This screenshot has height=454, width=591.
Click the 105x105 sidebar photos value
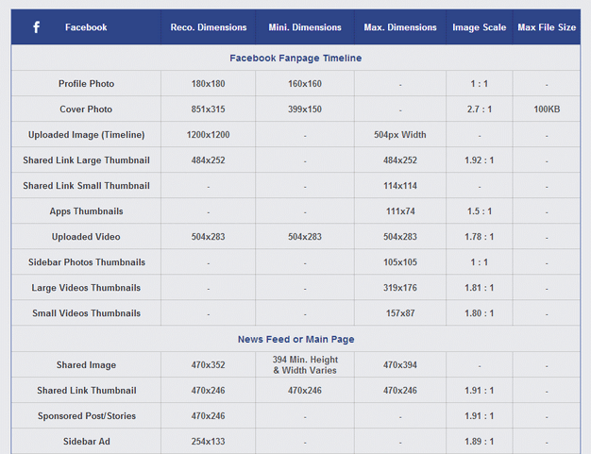pos(400,262)
